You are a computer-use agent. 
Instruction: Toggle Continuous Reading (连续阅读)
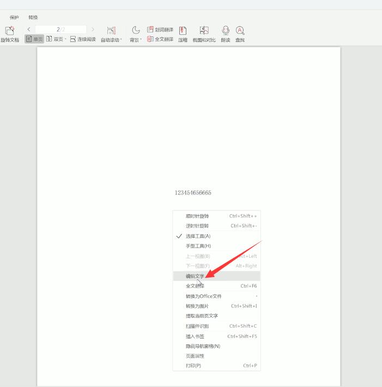pos(83,39)
